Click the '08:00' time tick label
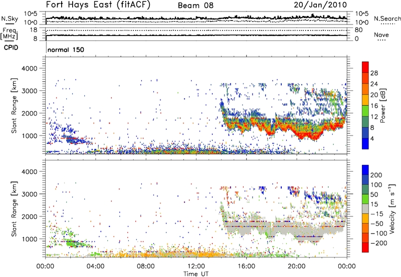This screenshot has height=277, width=401. point(146,266)
